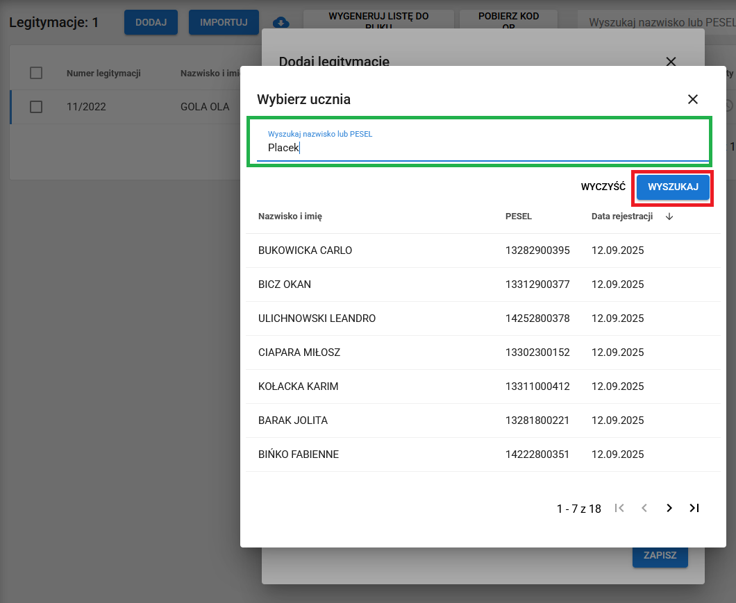The height and width of the screenshot is (603, 736).
Task: Go to next page of students
Action: (669, 508)
